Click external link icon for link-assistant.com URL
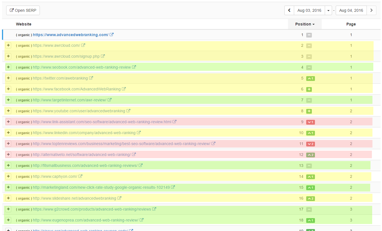 [175, 122]
